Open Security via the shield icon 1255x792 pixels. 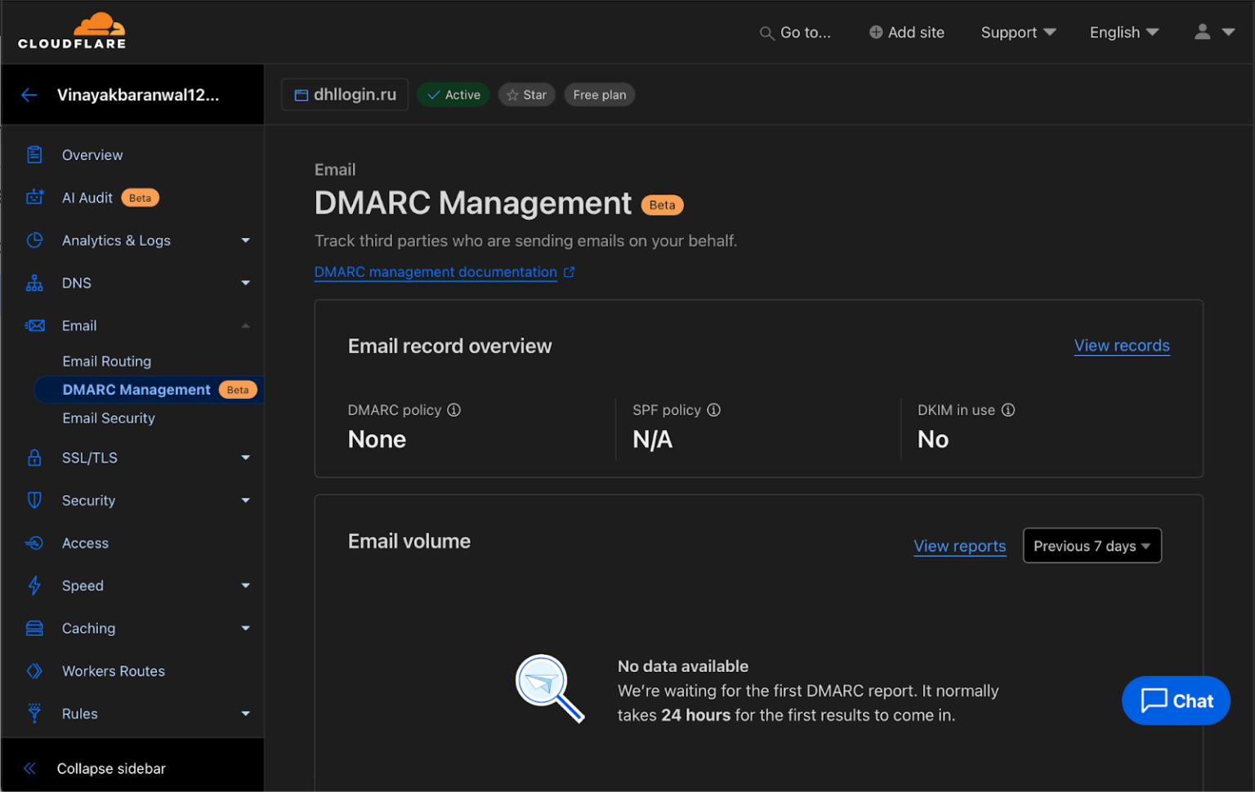point(34,500)
